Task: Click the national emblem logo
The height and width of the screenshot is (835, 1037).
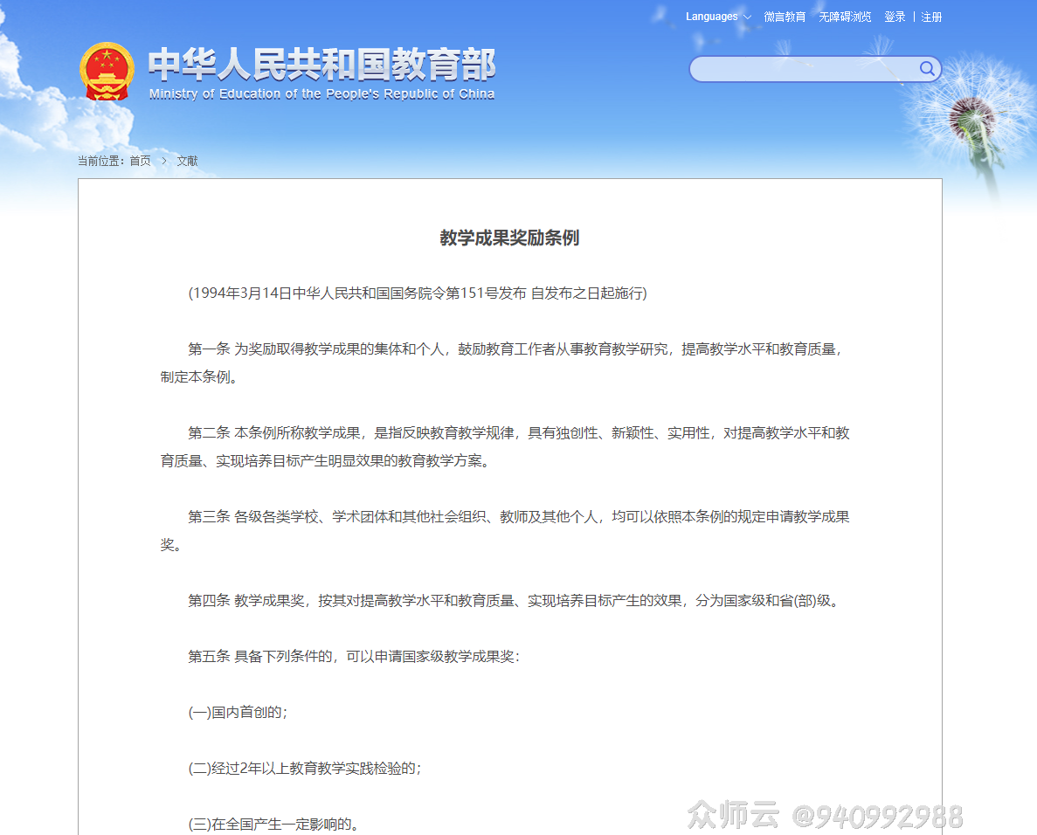Action: click(x=107, y=72)
